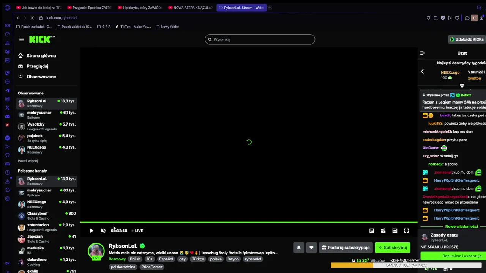The width and height of the screenshot is (486, 273).
Task: Switch to 'NOWA AFERA KSIĄŻULA' tab
Action: click(190, 8)
